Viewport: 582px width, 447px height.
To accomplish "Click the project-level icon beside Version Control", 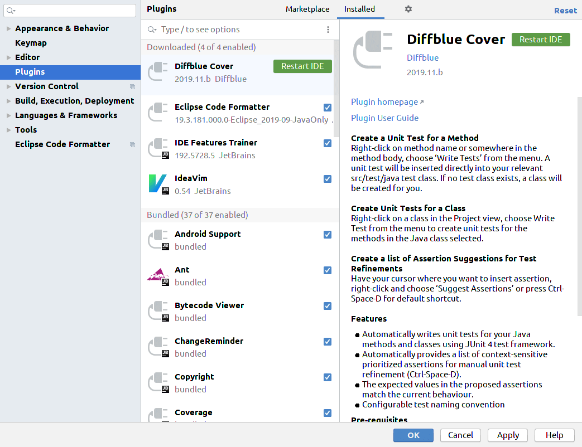I will point(132,87).
